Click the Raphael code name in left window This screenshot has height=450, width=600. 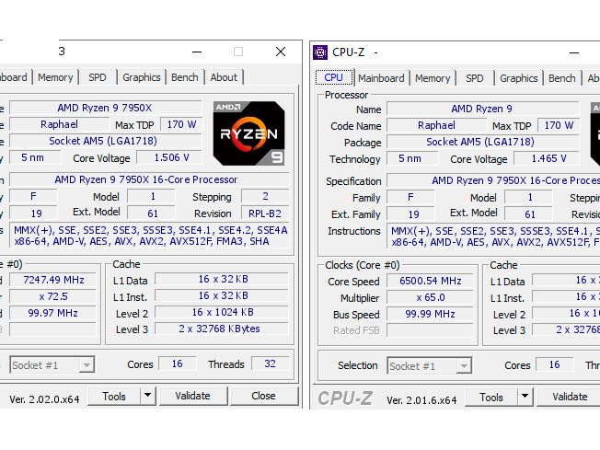point(59,124)
